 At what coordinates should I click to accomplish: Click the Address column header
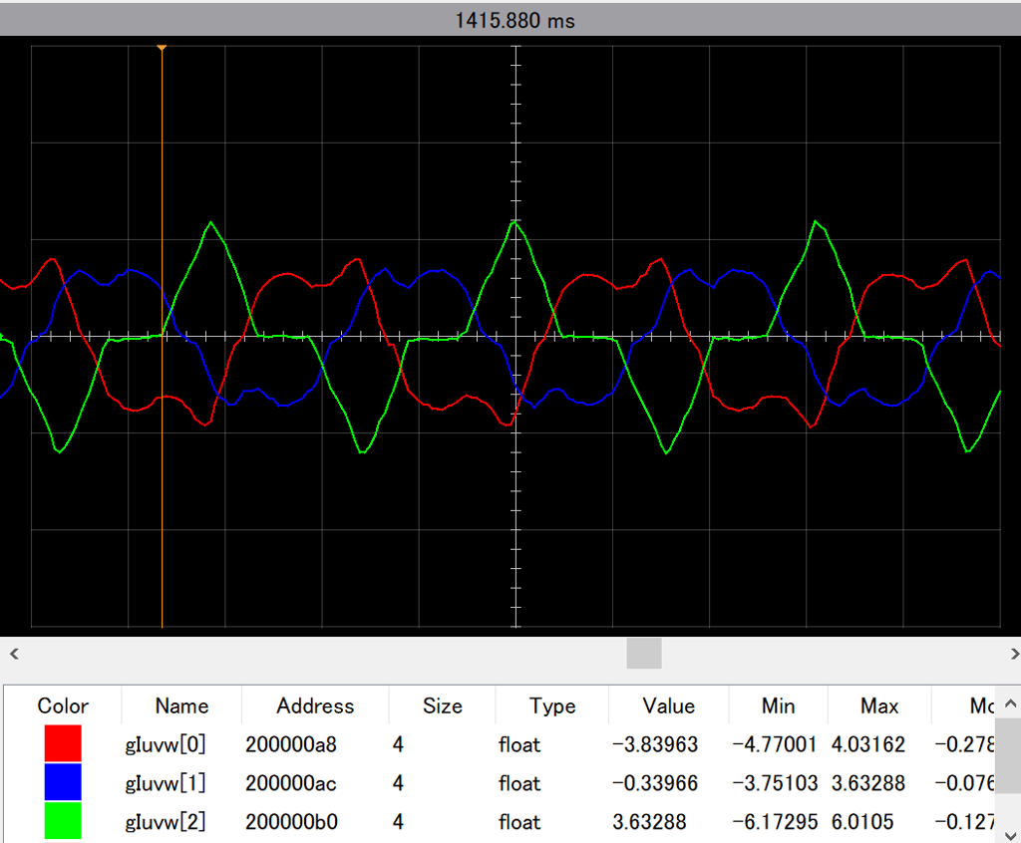tap(315, 705)
